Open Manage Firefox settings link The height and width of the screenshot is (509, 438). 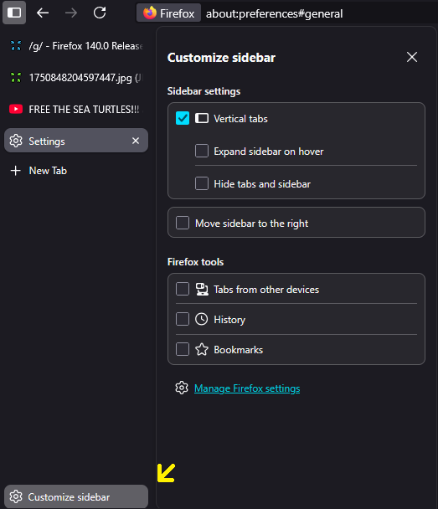click(247, 388)
